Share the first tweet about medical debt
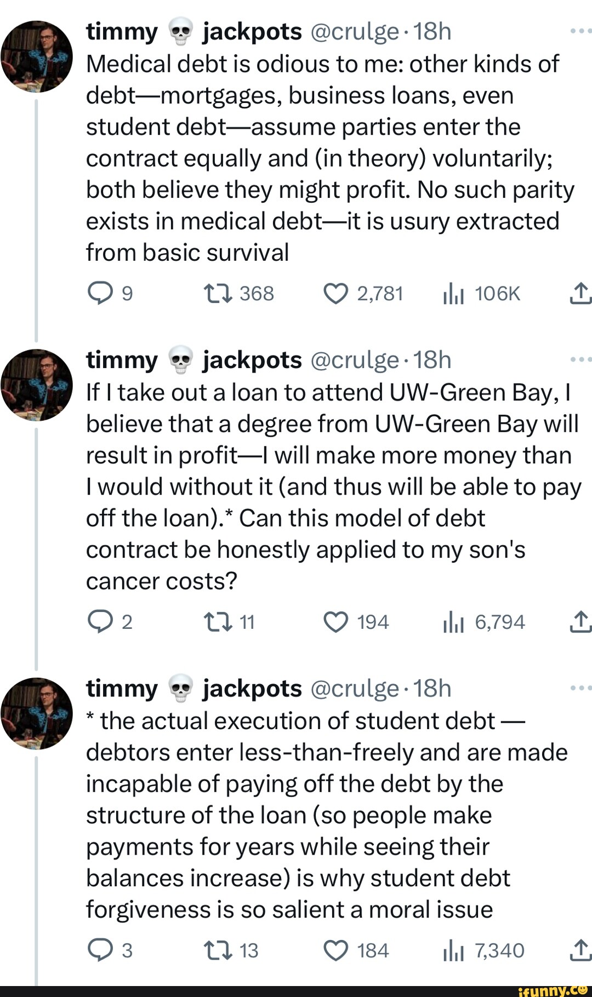The image size is (592, 997). click(x=580, y=294)
